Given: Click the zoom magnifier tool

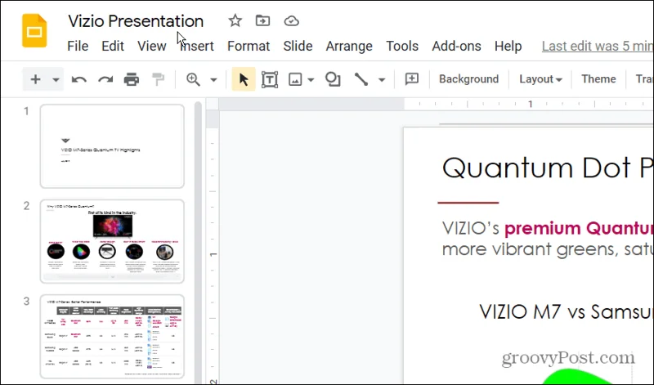Looking at the screenshot, I should point(193,79).
